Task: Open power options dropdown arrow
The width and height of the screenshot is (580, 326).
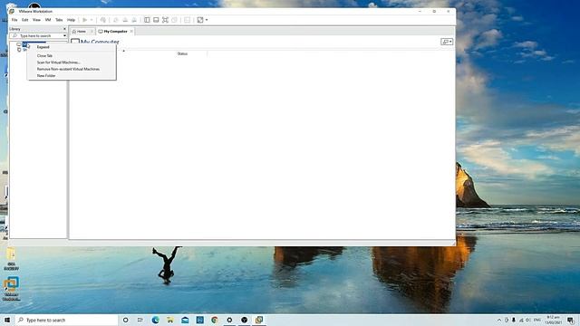Action: pyautogui.click(x=92, y=20)
